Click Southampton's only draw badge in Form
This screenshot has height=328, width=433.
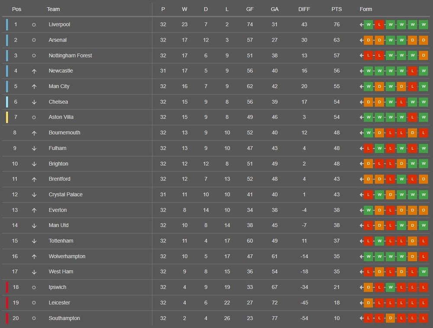tap(390, 318)
